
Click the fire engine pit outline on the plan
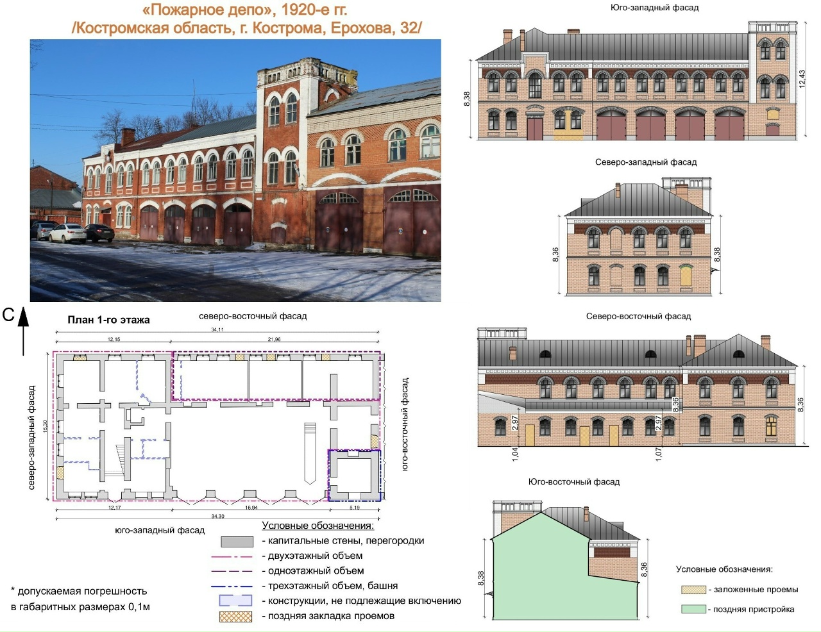tap(310, 453)
